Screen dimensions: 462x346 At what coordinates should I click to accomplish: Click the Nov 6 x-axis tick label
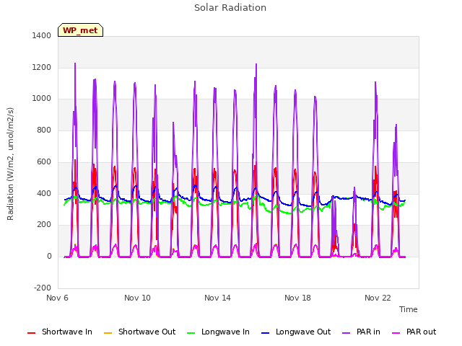click(x=58, y=298)
